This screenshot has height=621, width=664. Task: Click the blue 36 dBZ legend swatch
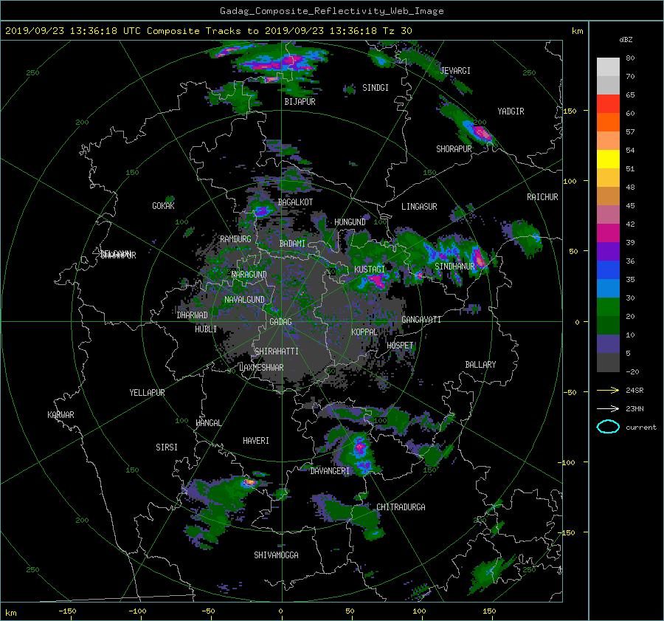(x=608, y=270)
